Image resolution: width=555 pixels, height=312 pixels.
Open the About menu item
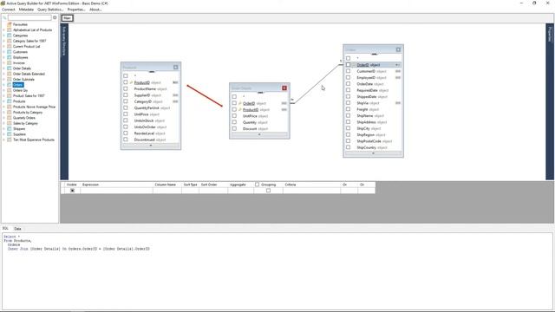pos(95,10)
